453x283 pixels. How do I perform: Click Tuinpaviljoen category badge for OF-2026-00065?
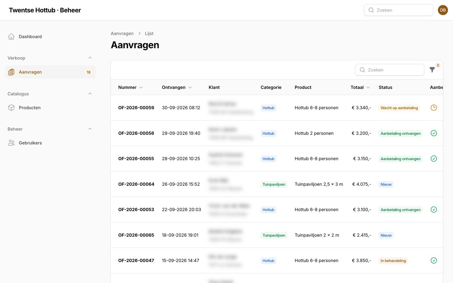coord(274,235)
